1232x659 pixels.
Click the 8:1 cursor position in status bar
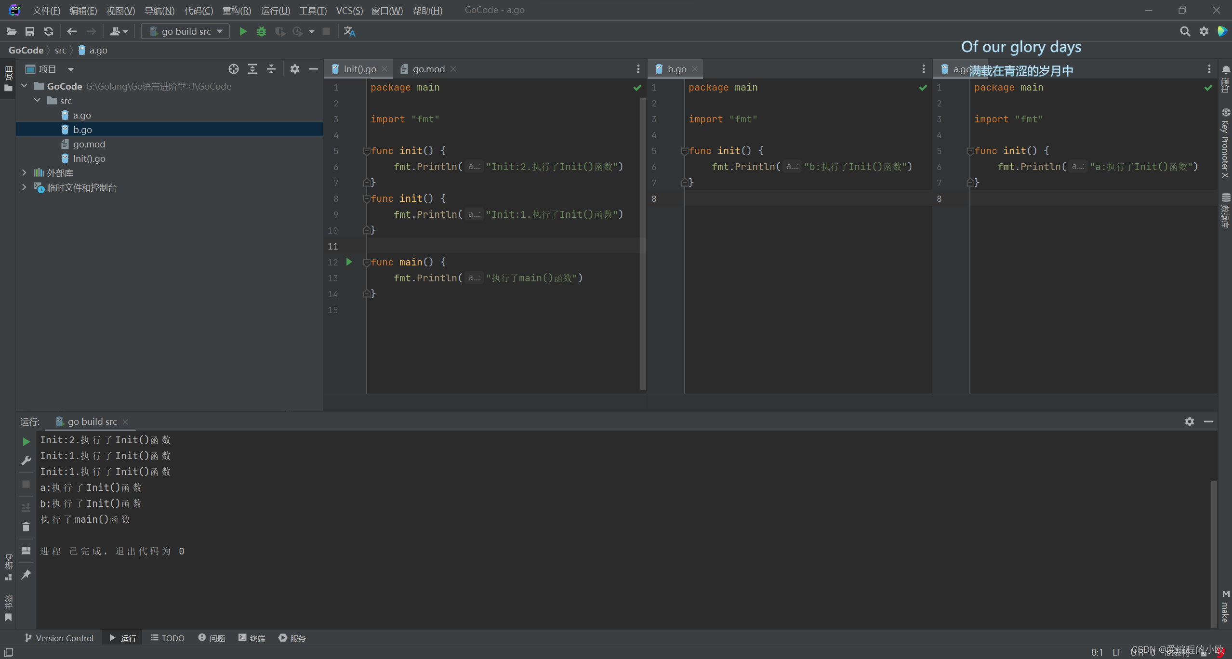1097,652
